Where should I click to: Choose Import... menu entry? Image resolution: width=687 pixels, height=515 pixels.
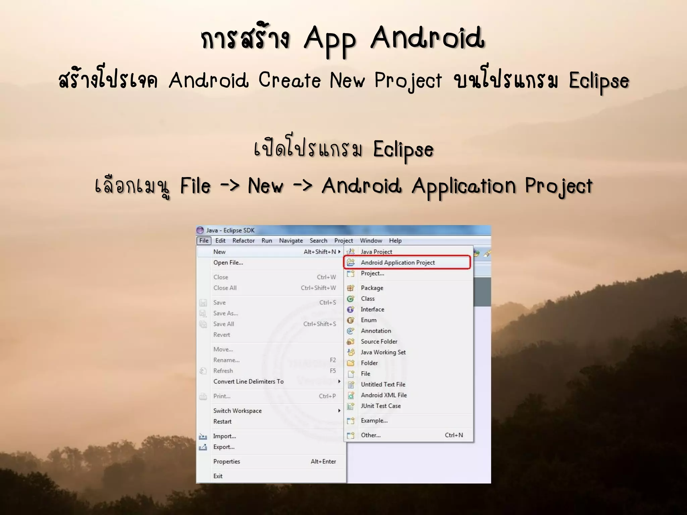point(271,436)
